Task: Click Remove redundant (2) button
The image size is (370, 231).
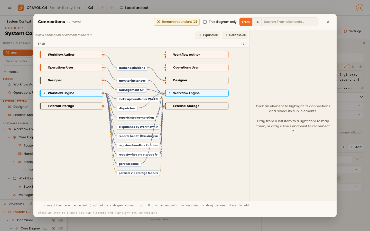Action: tap(177, 22)
